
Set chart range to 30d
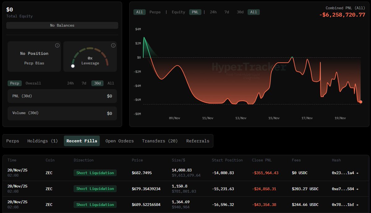240,12
